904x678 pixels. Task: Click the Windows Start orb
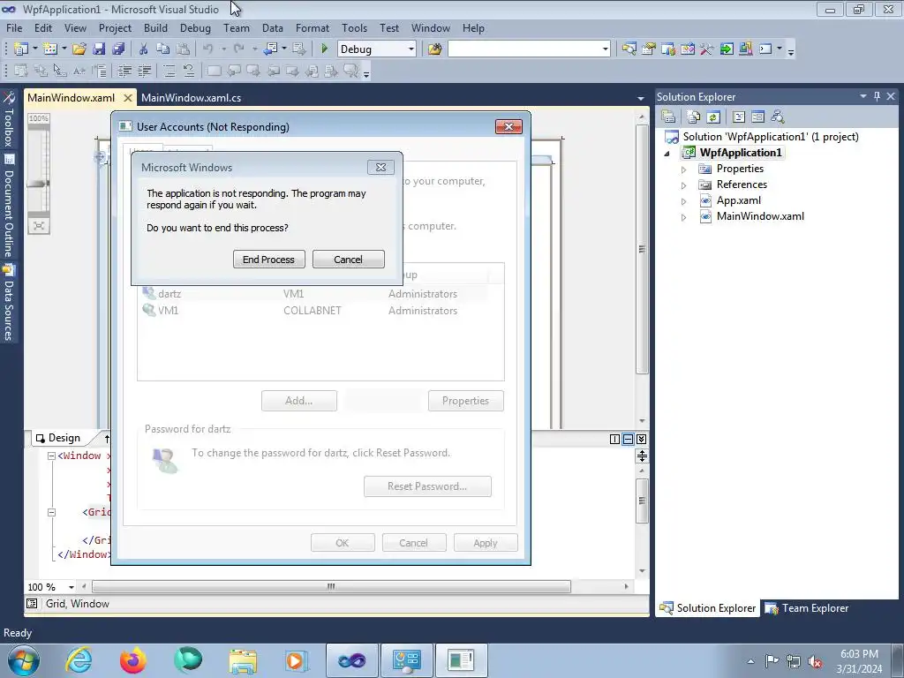click(24, 660)
